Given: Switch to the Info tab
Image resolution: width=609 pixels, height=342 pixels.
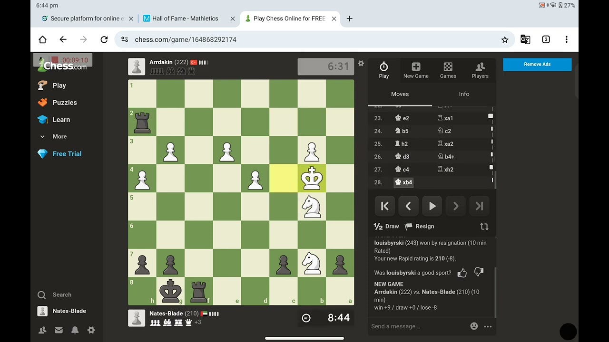Looking at the screenshot, I should click(x=464, y=94).
